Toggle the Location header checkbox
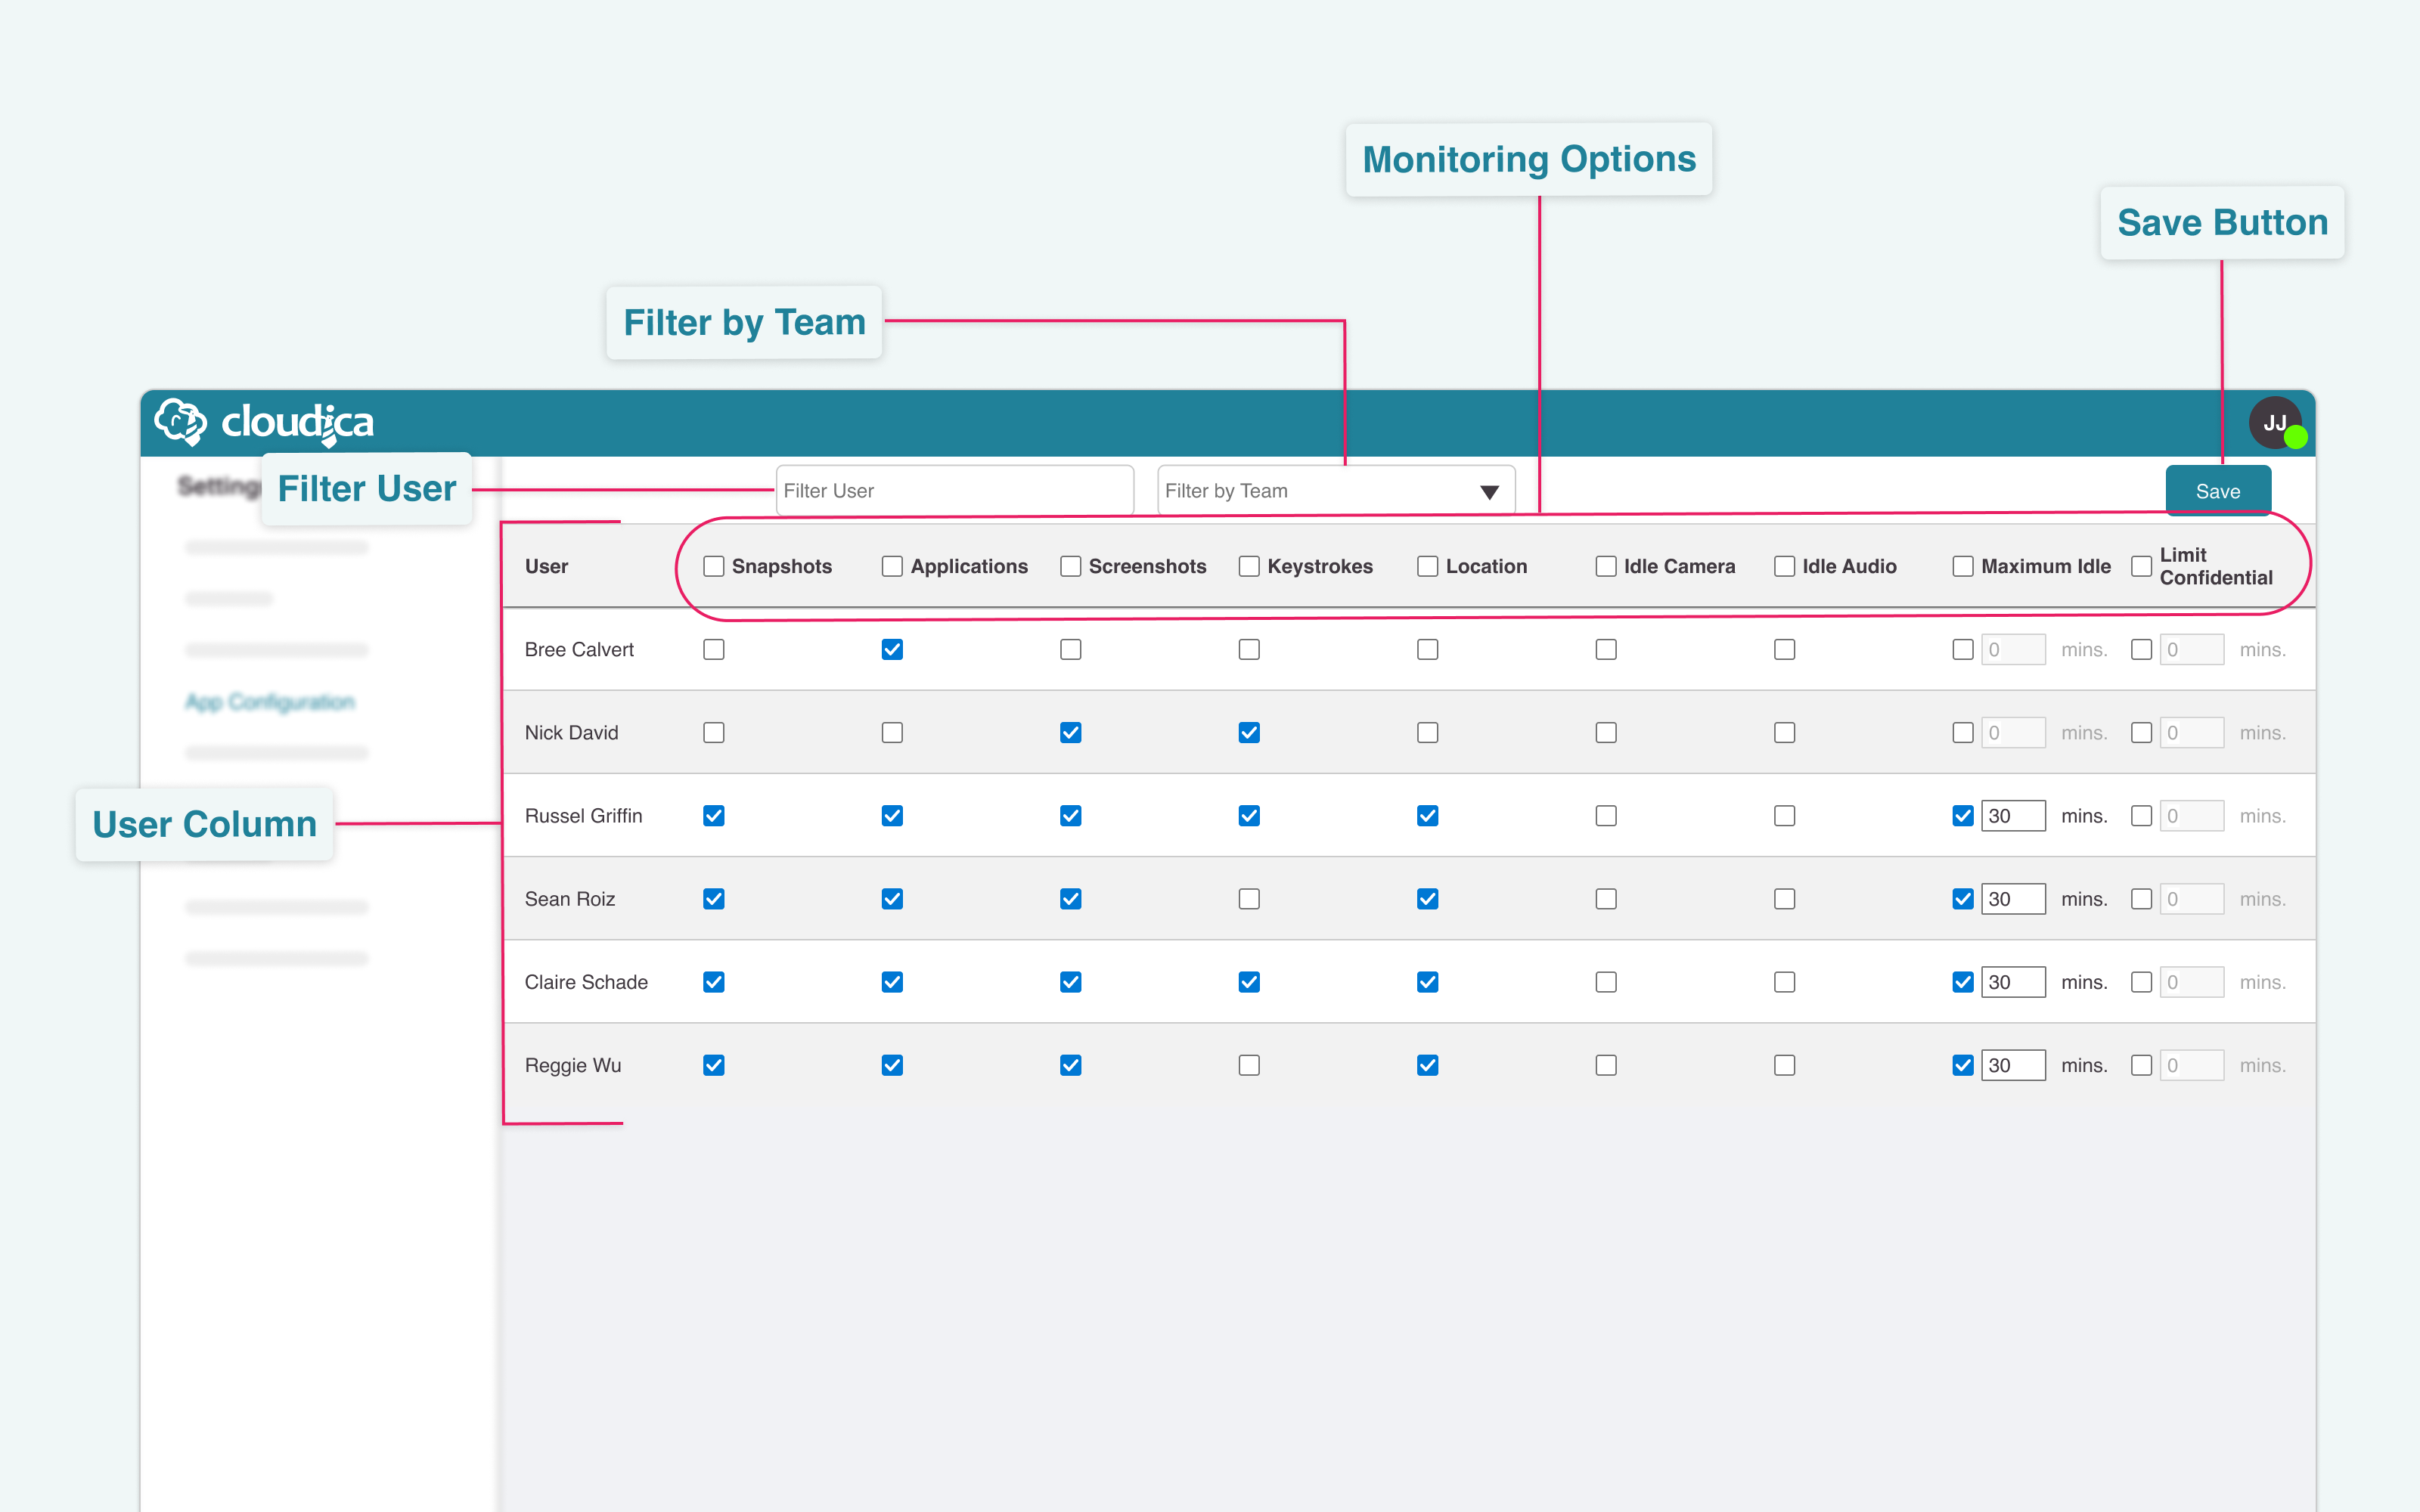The height and width of the screenshot is (1512, 2420). (1427, 566)
